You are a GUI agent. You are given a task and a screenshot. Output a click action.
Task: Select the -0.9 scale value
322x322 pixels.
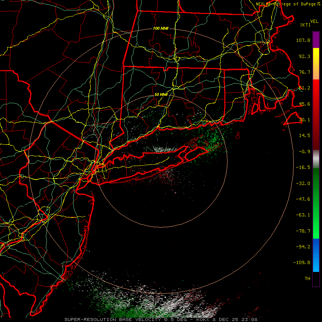[304, 152]
